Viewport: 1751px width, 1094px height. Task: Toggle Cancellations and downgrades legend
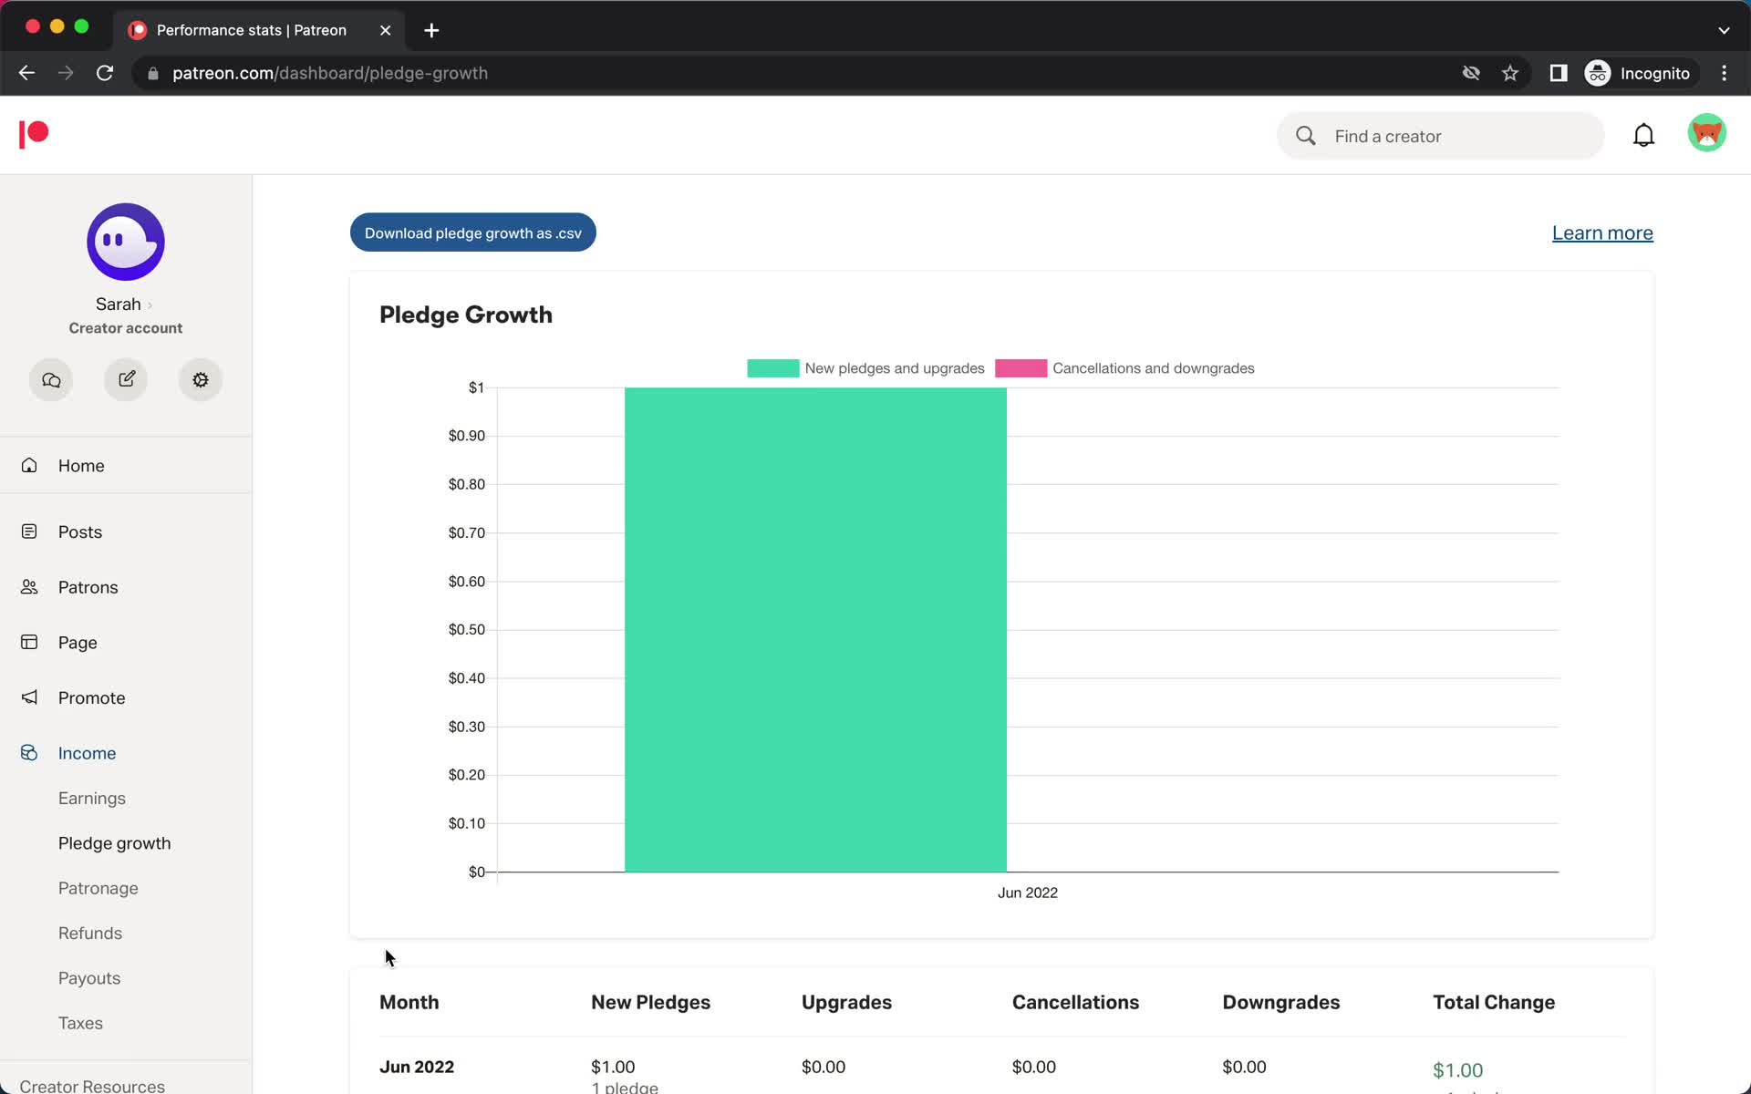tap(1124, 368)
